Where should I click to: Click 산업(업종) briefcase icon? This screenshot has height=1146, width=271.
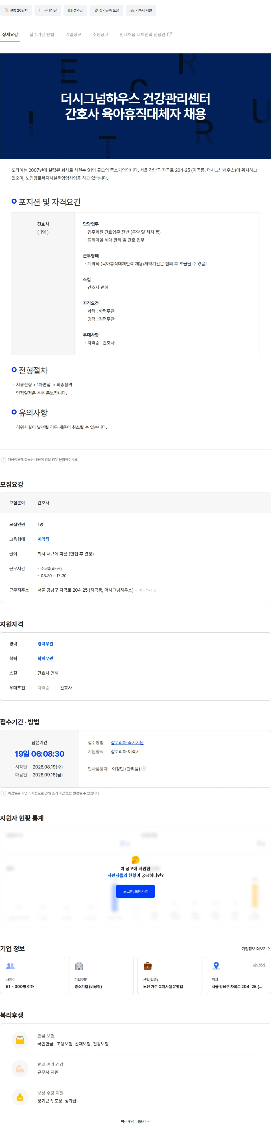point(147,966)
